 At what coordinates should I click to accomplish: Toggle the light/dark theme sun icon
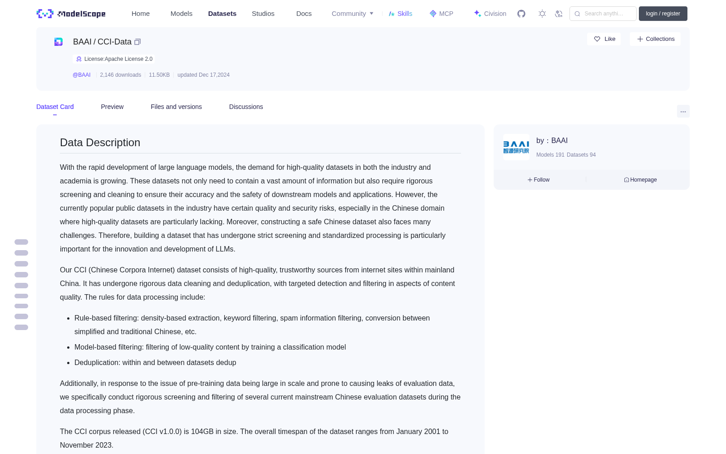[542, 14]
